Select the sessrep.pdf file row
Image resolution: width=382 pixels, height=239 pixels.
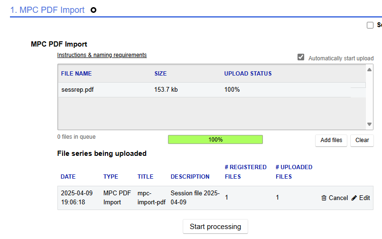click(77, 89)
